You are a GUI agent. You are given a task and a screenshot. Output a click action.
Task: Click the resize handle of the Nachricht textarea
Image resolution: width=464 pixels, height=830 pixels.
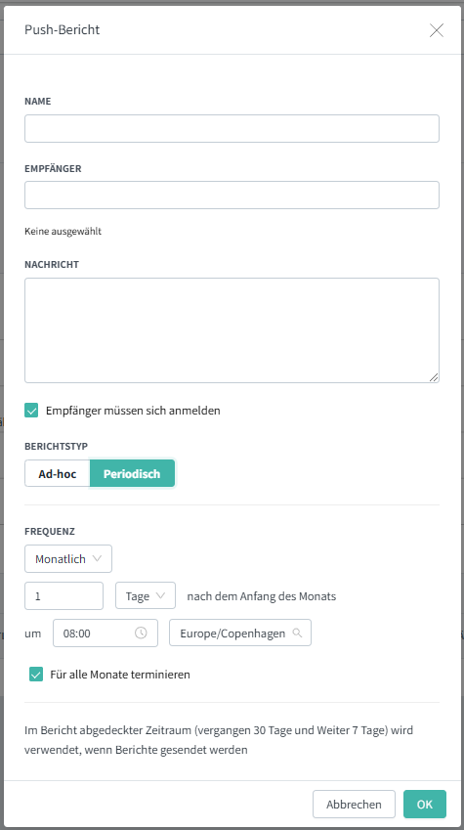coord(434,377)
